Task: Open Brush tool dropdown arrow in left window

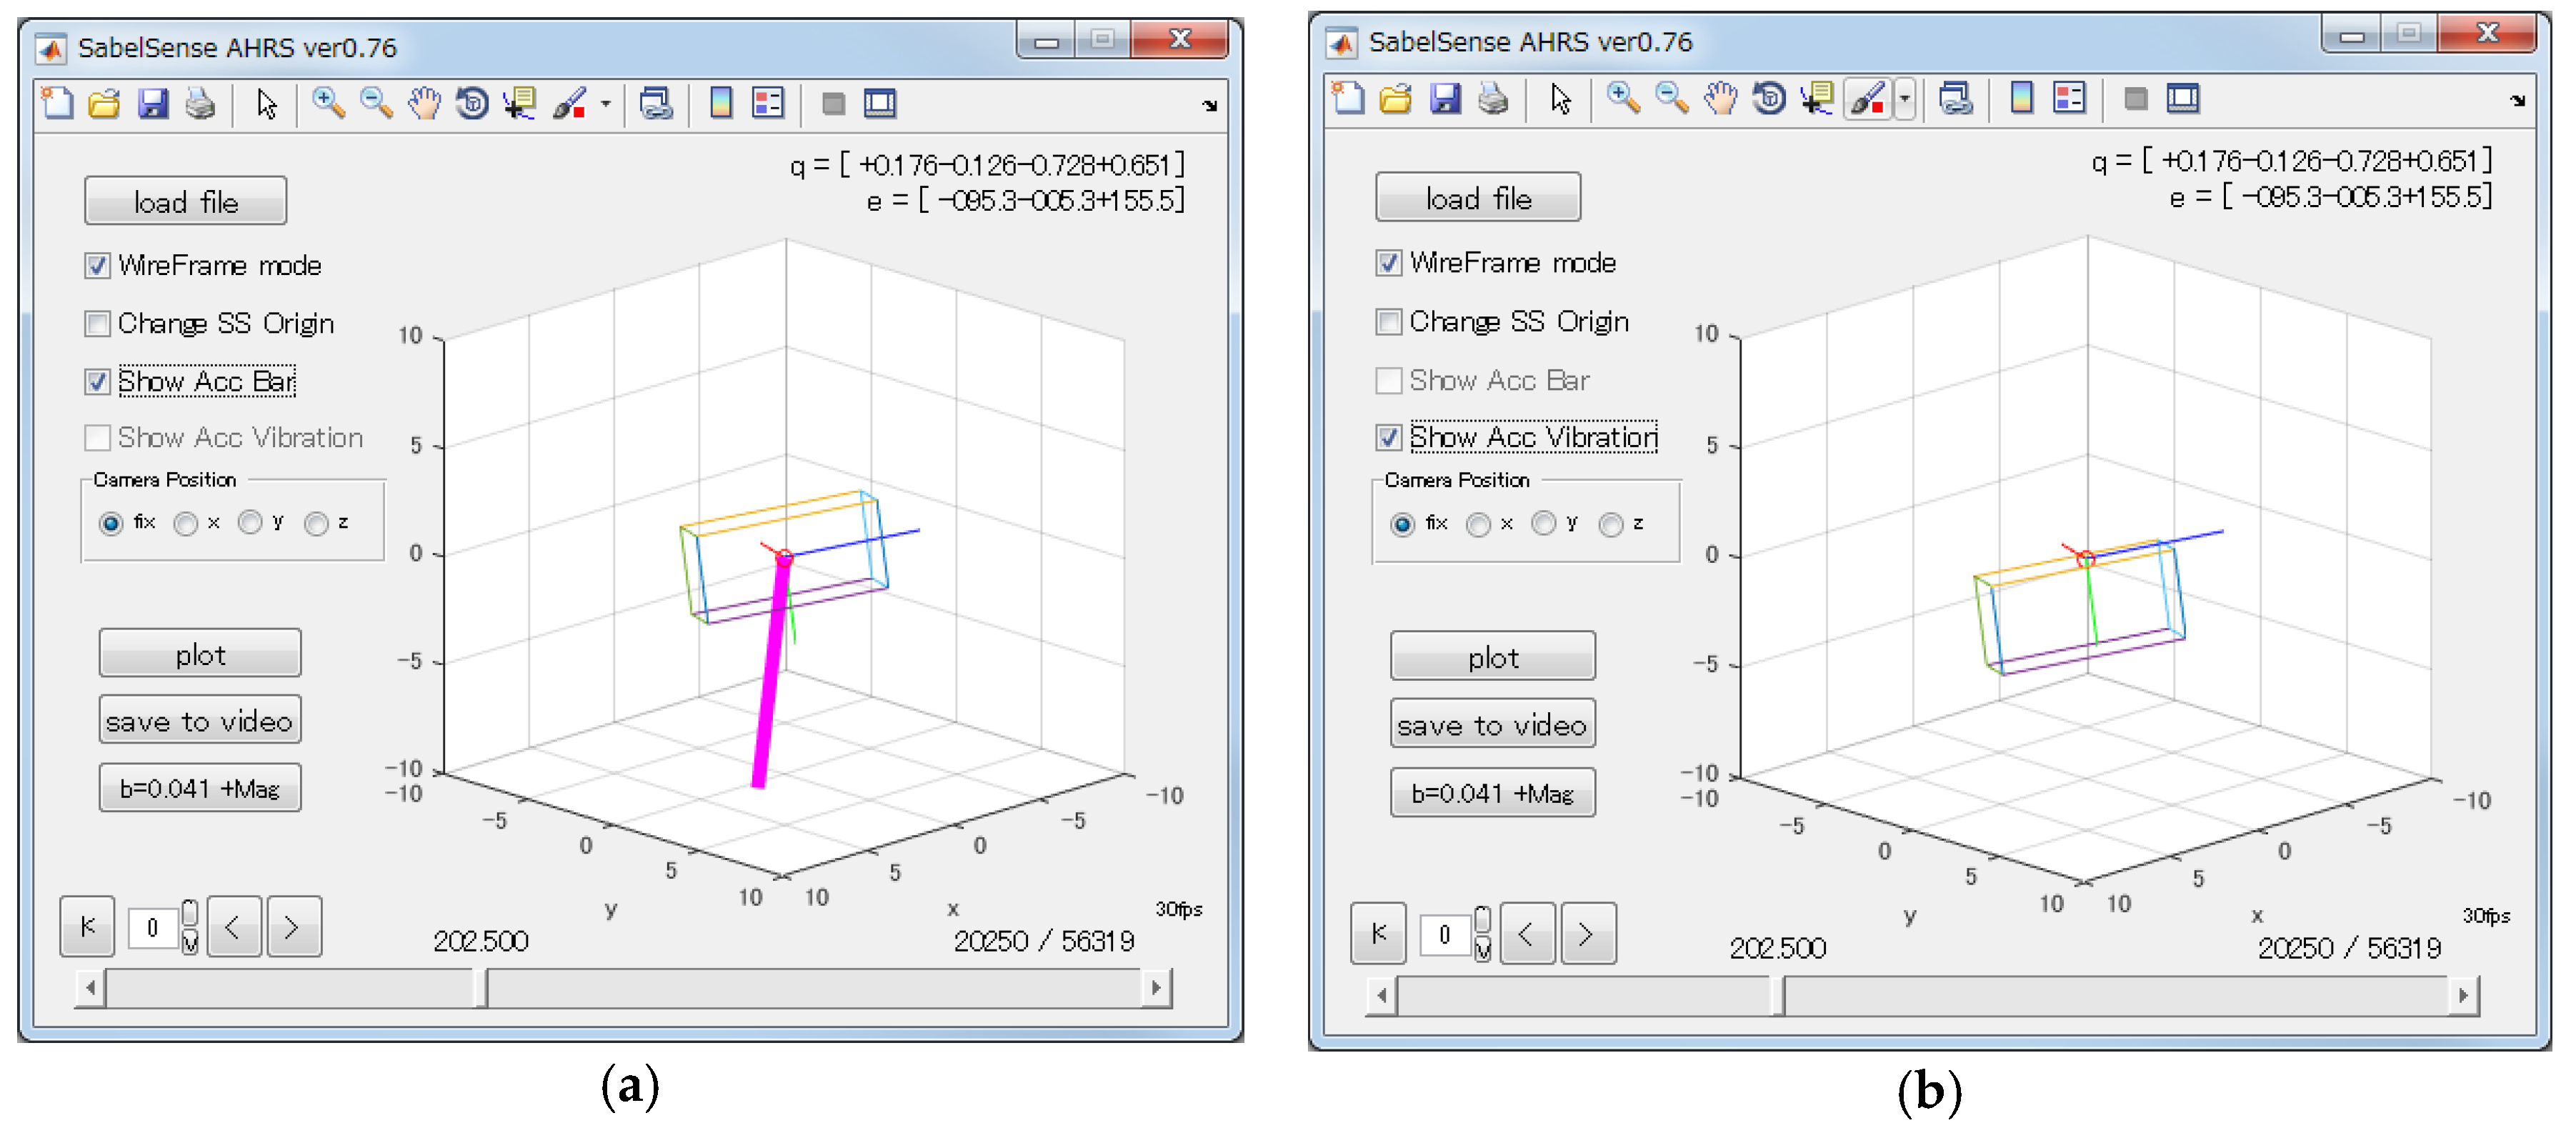Action: coord(606,103)
